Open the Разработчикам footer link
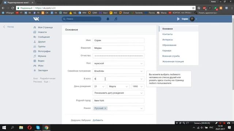The image size is (234, 131). click(48, 78)
